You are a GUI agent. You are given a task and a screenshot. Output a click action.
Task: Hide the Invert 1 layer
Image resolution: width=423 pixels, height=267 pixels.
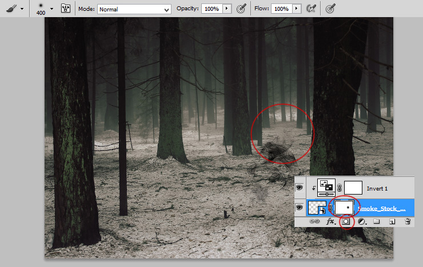click(x=300, y=188)
